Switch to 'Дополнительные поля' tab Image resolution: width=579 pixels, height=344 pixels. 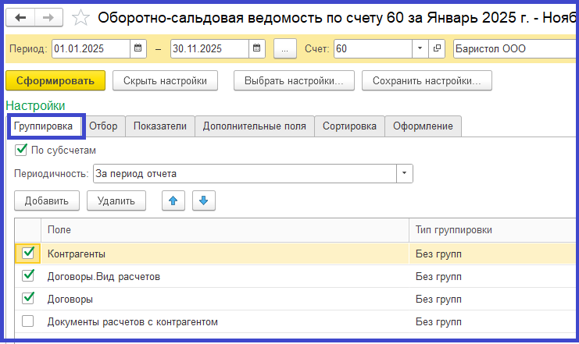[255, 126]
